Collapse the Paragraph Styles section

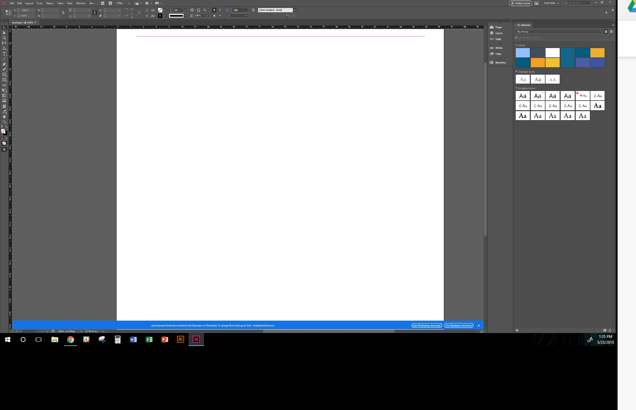pos(516,88)
